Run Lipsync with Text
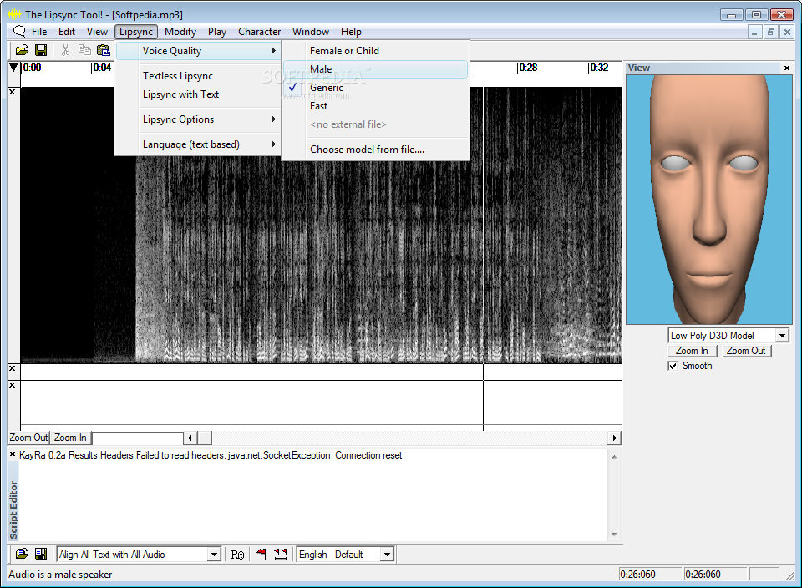Image resolution: width=802 pixels, height=588 pixels. click(x=198, y=94)
